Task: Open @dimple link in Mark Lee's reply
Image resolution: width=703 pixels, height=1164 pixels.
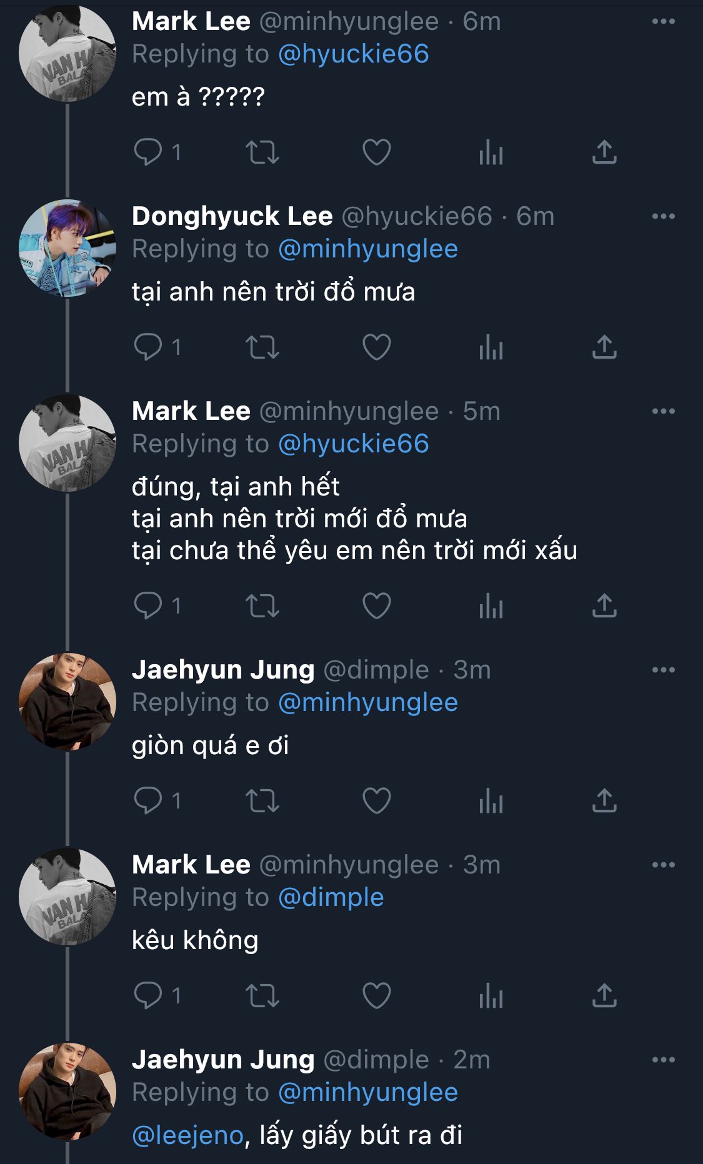Action: pyautogui.click(x=331, y=897)
